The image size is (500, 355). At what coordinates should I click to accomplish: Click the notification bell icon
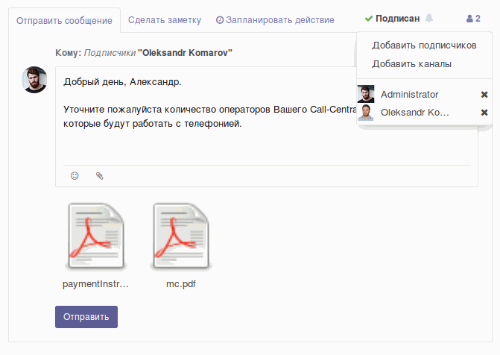(x=429, y=18)
